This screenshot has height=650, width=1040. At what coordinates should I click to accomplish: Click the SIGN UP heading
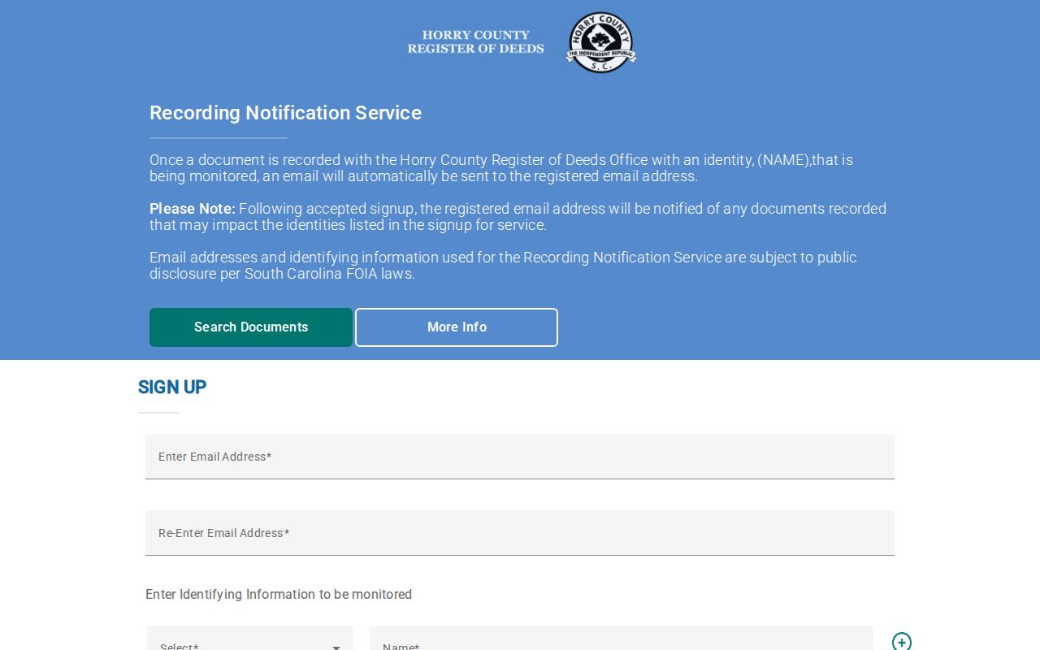coord(172,387)
